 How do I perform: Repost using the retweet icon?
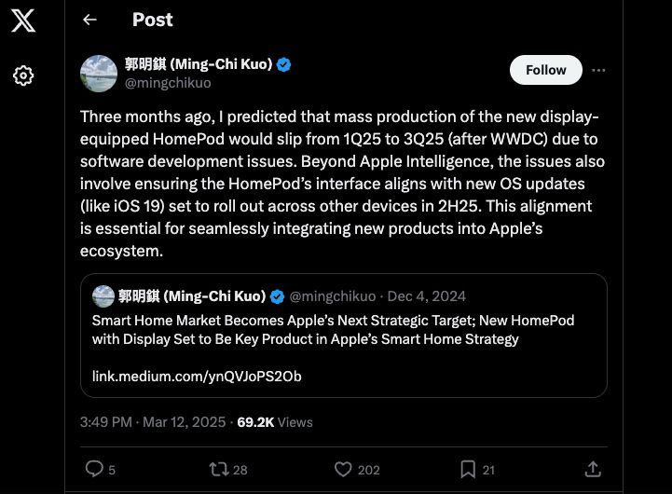point(219,469)
